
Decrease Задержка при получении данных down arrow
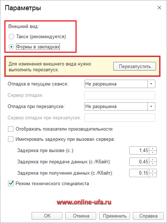click(153, 175)
